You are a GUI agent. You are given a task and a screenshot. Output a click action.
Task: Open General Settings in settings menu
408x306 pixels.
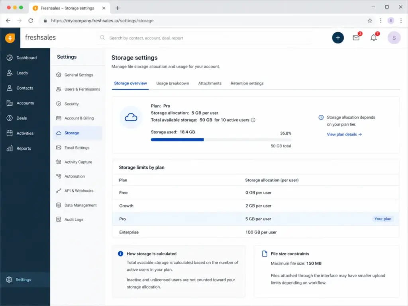[75, 75]
